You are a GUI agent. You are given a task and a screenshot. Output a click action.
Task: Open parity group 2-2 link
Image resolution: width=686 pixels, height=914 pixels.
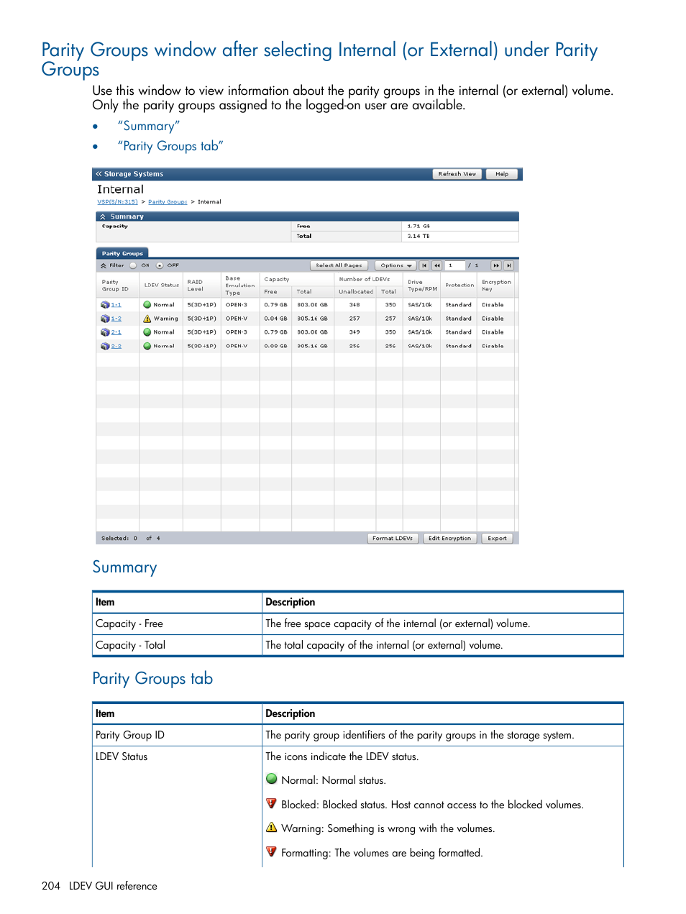[x=116, y=346]
